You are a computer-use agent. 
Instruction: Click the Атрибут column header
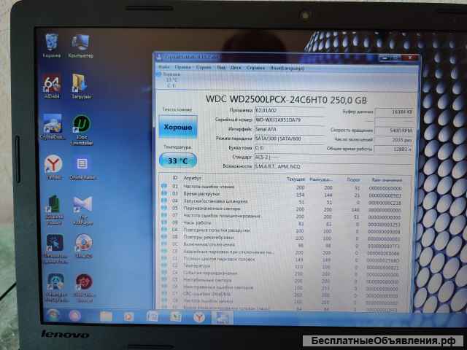(x=193, y=177)
